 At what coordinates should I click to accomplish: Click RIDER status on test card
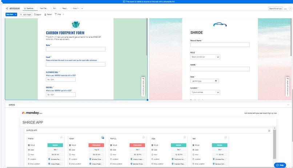click(x=220, y=145)
